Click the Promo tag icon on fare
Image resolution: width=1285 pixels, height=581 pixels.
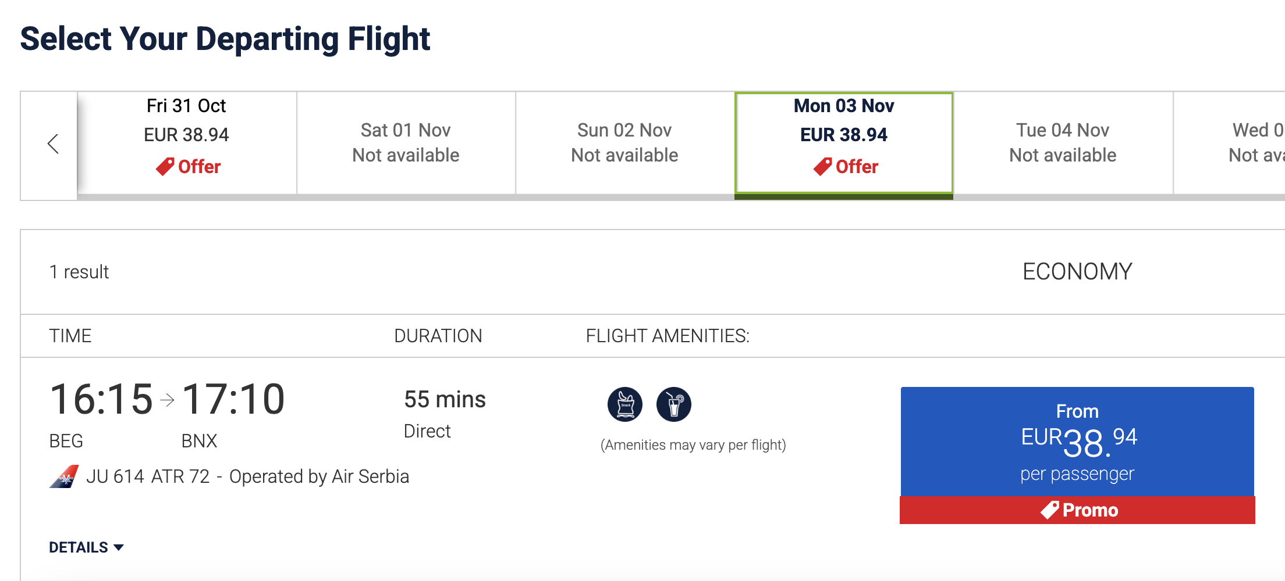point(1049,510)
